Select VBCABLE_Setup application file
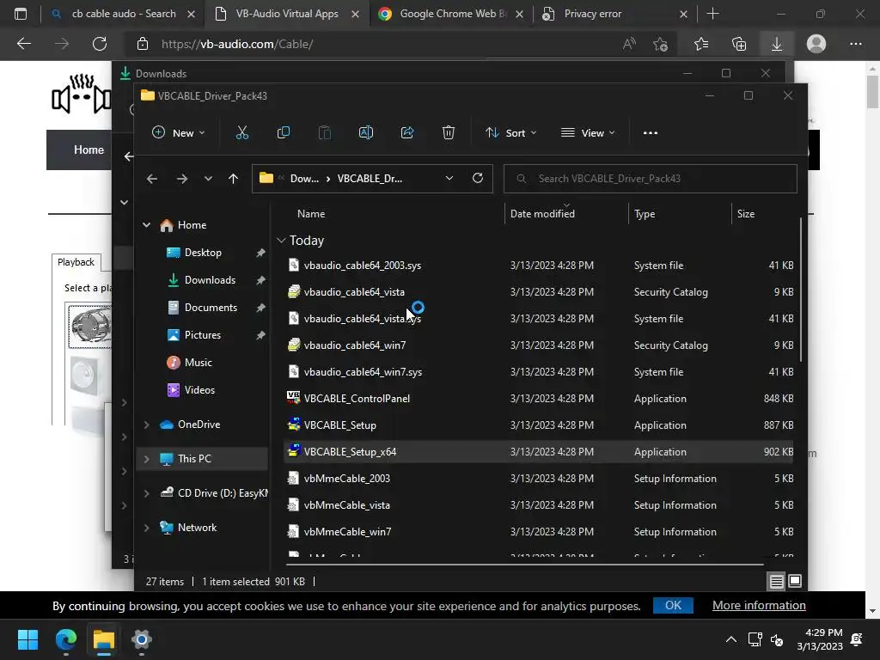880x660 pixels. pos(339,425)
